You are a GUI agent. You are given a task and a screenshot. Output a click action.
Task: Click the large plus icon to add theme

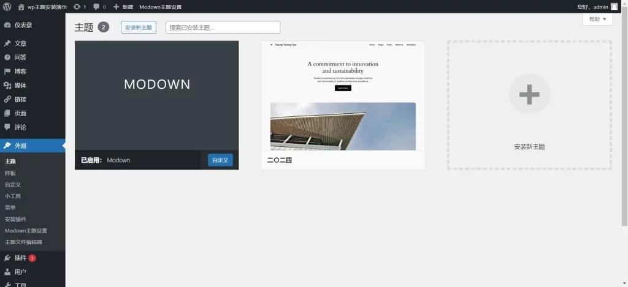pos(529,94)
